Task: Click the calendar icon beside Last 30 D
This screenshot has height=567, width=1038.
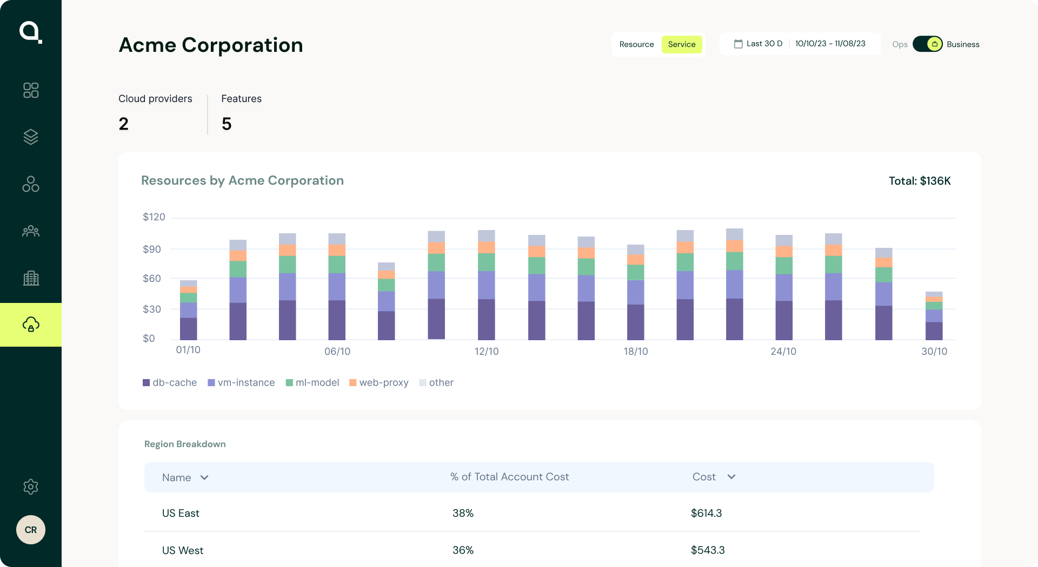Action: click(x=738, y=44)
